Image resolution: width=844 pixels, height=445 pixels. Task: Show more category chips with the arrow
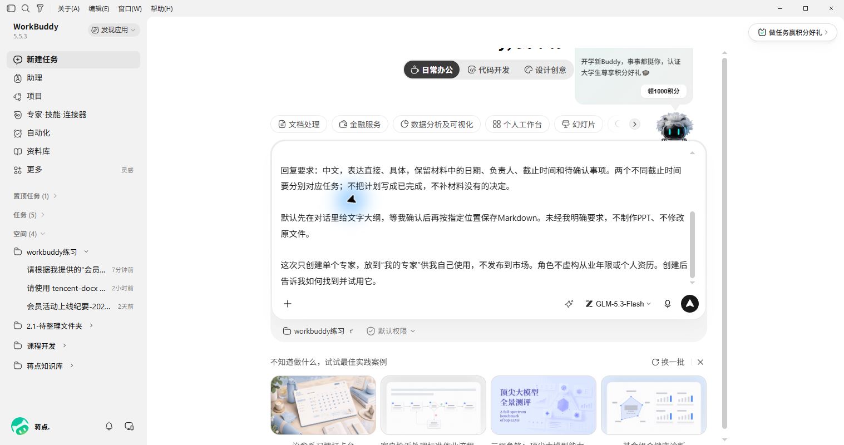pos(634,124)
